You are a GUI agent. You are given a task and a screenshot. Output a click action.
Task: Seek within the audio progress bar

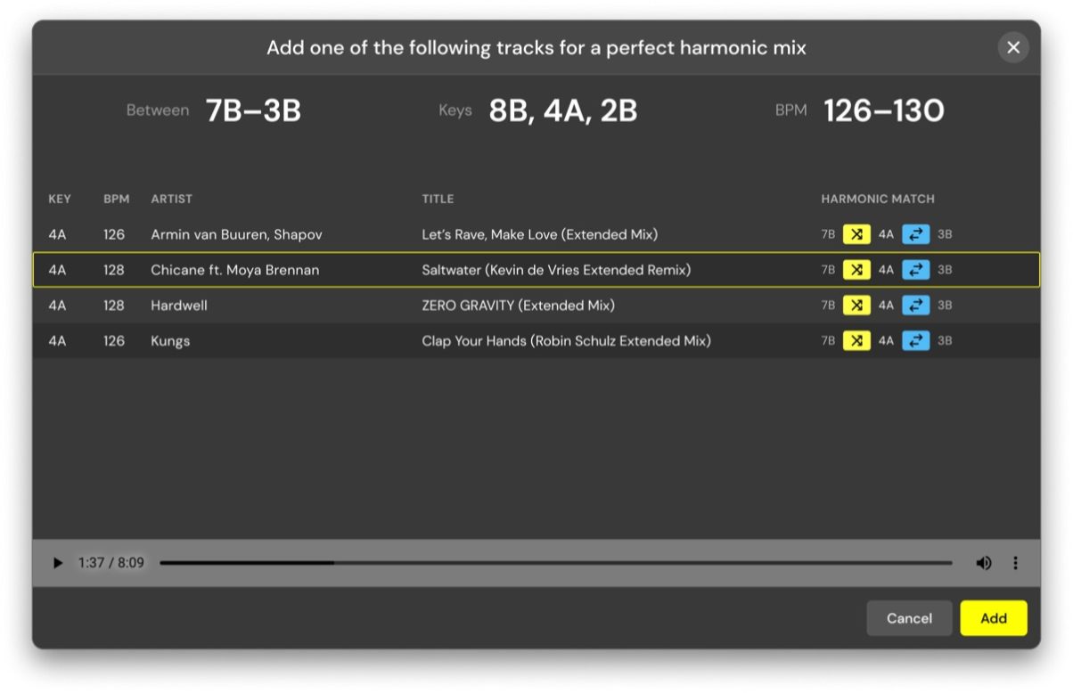[555, 563]
